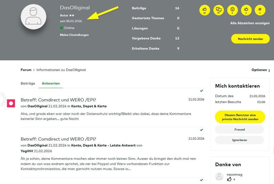
Task: Open the Optionen menu
Action: point(261,70)
